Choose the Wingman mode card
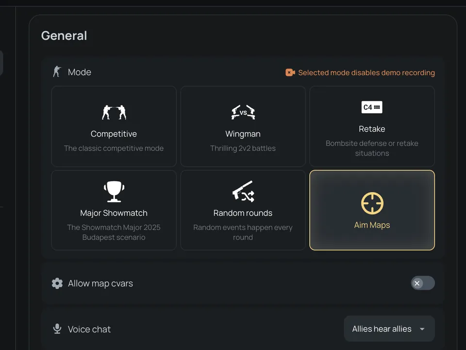Viewport: 466px width, 350px height. (243, 126)
